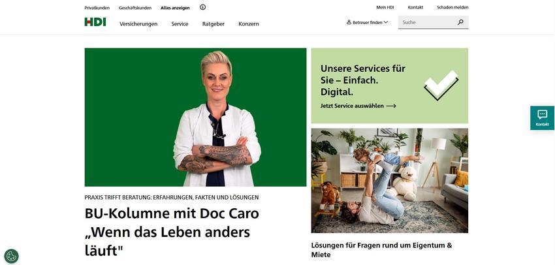Open the Konzern menu
The width and height of the screenshot is (555, 265).
249,24
